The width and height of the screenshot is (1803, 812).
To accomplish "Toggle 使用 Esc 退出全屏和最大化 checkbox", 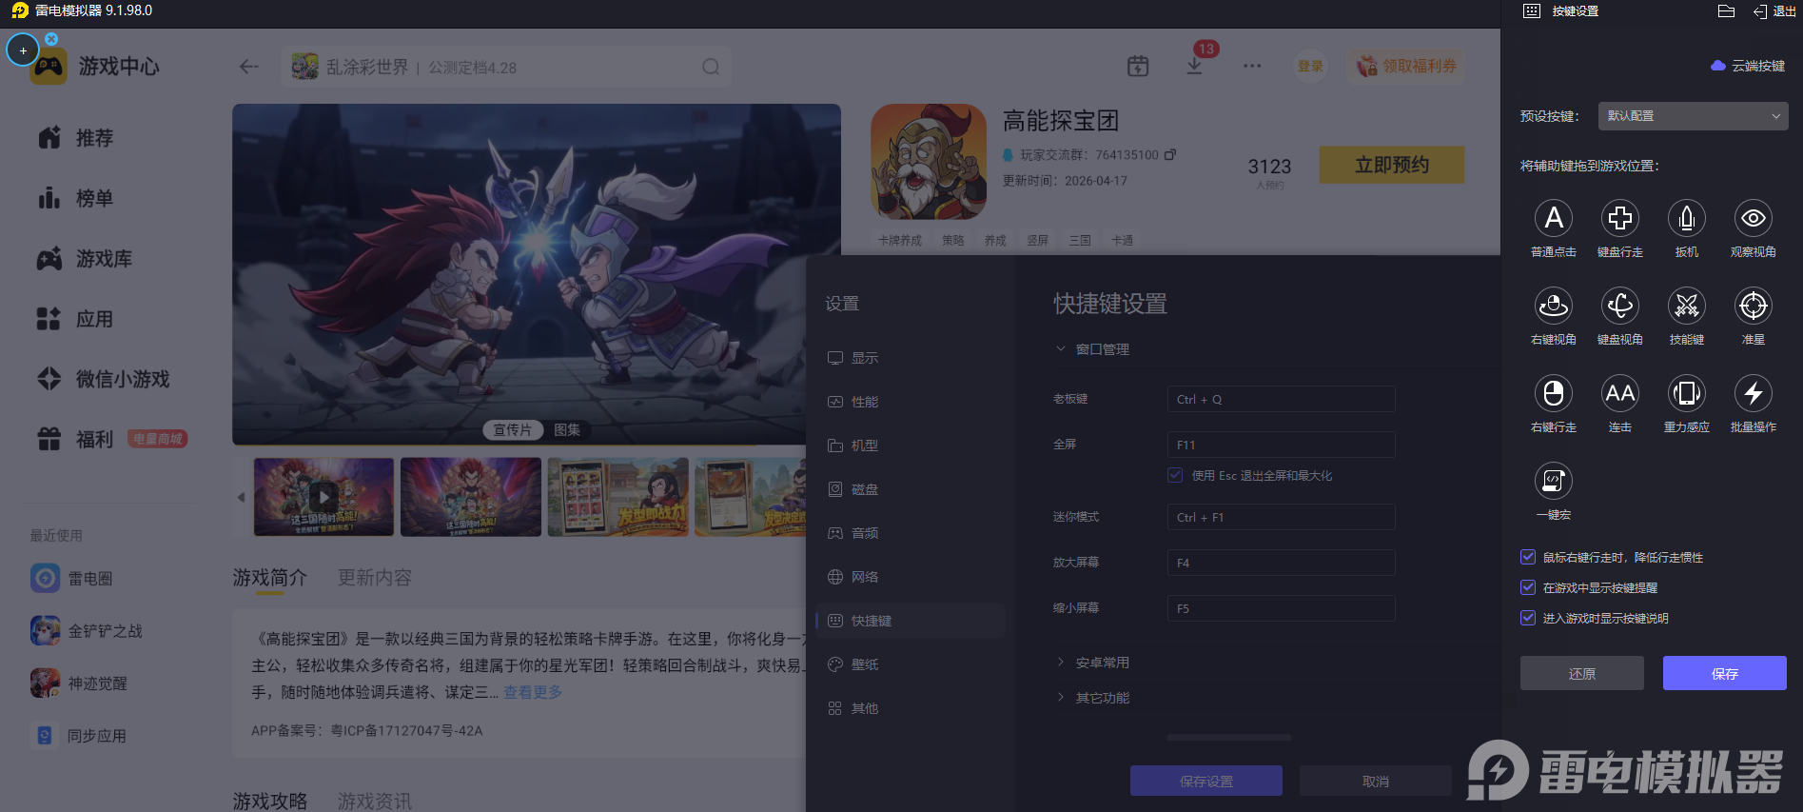I will pos(1176,475).
